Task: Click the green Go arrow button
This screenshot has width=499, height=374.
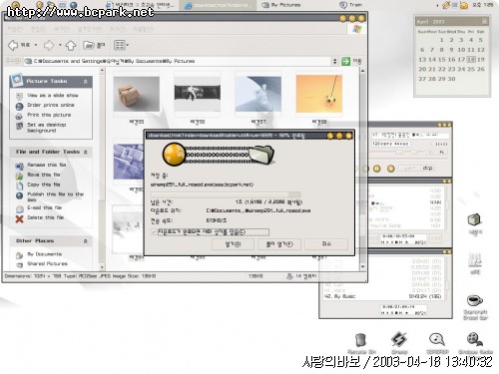Action: (x=346, y=61)
